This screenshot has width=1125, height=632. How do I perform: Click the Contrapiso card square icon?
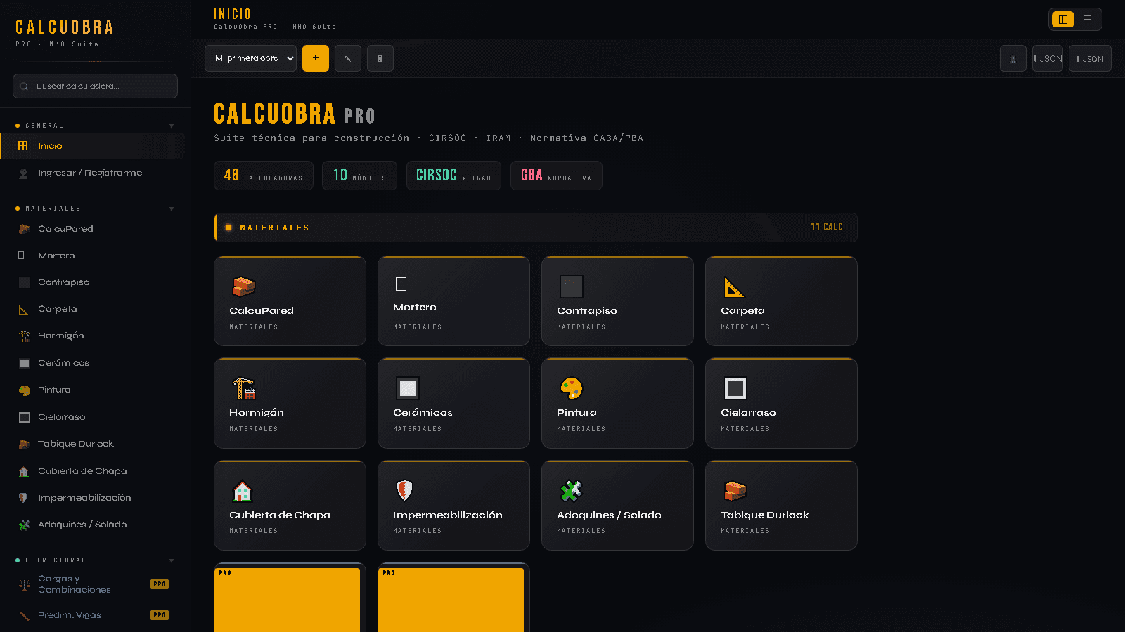(572, 287)
